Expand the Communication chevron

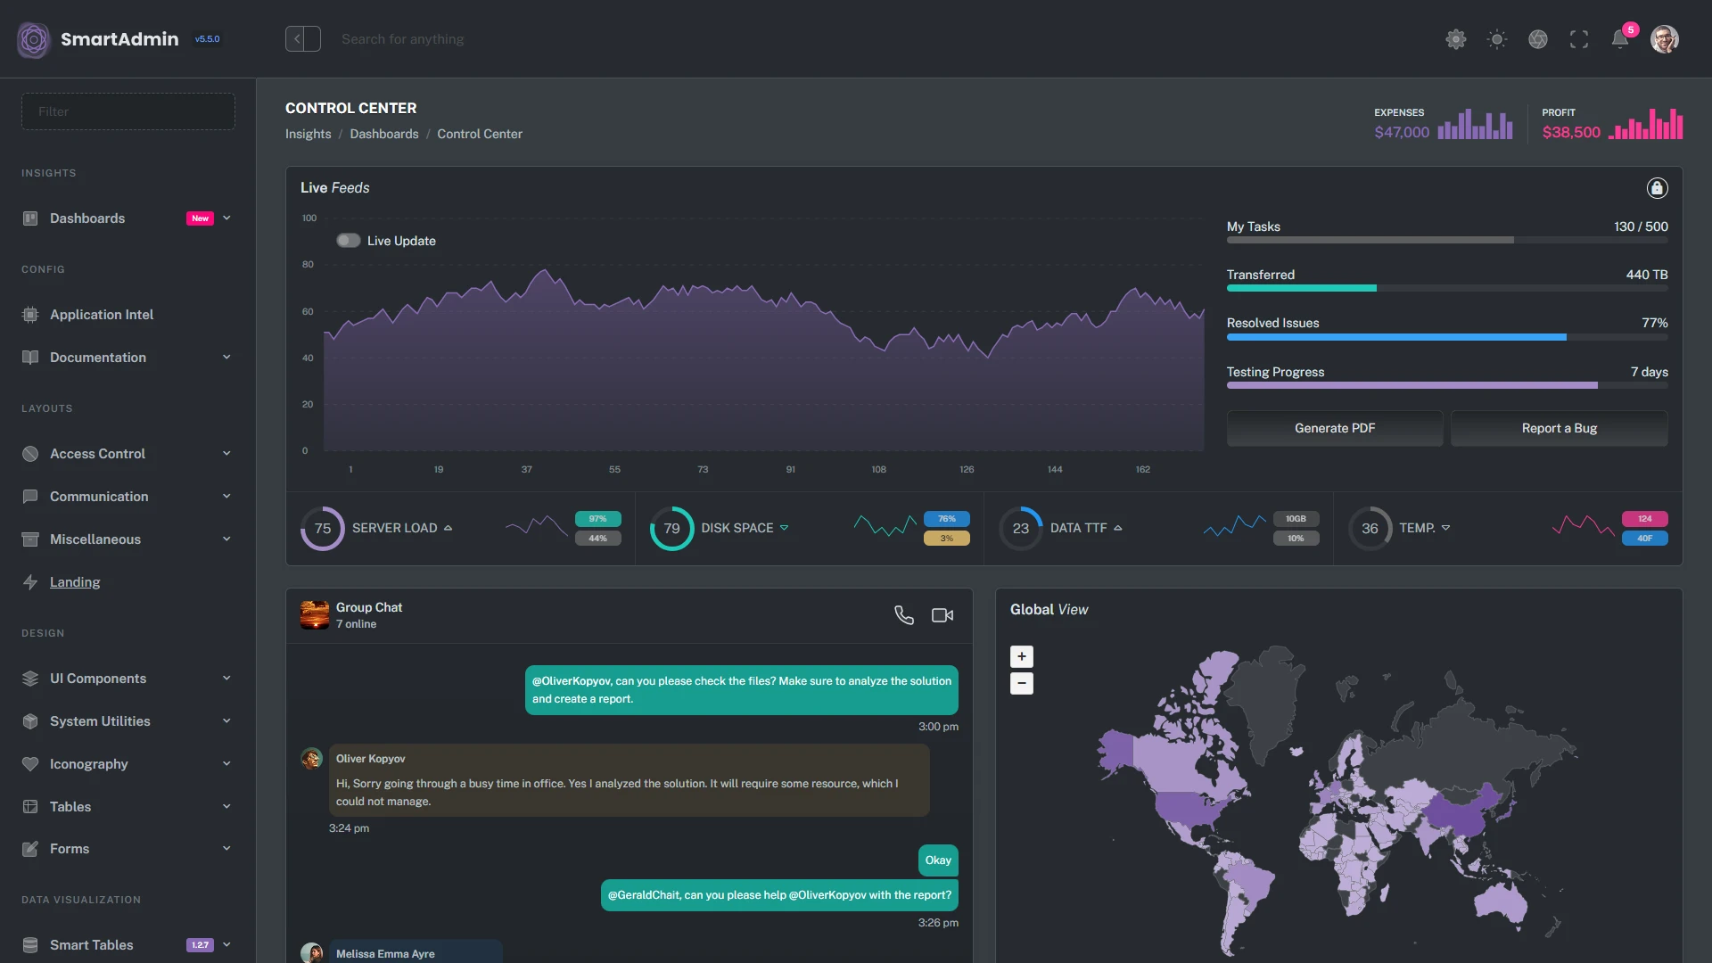(x=226, y=497)
